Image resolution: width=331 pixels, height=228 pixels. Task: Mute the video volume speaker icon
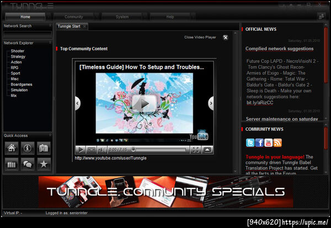(102, 150)
